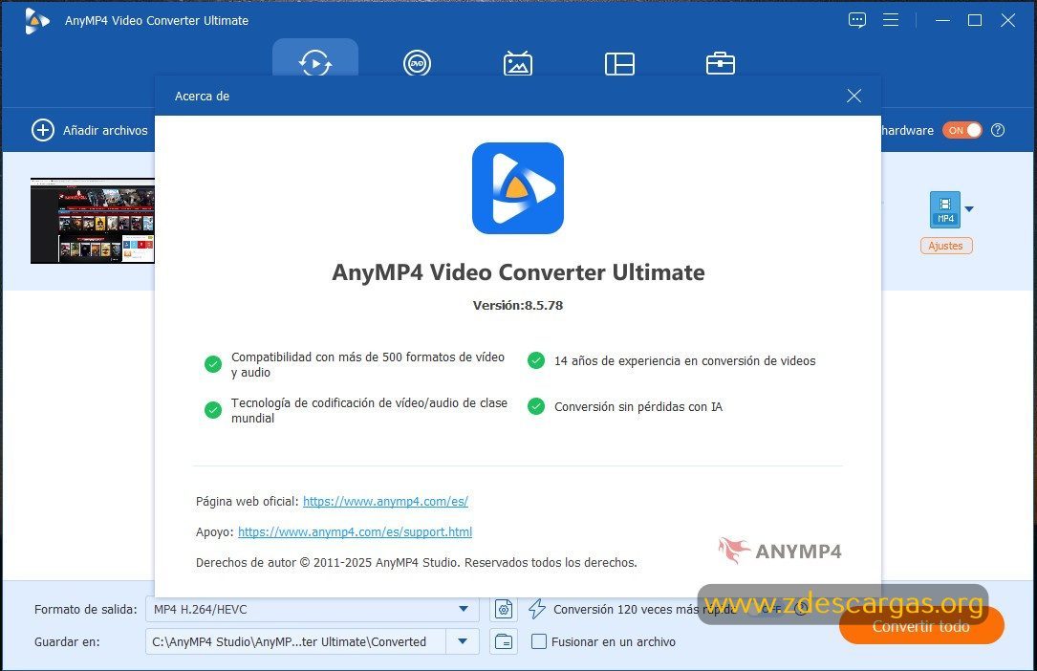
Task: Click the AnyMP4 app logo in title bar
Action: point(36,20)
